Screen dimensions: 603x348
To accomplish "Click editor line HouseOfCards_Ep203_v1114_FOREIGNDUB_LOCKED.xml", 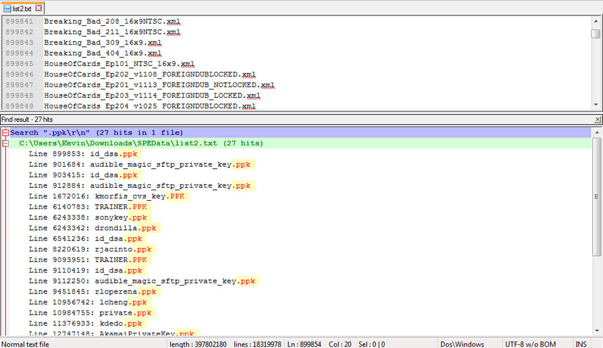I will pyautogui.click(x=152, y=95).
